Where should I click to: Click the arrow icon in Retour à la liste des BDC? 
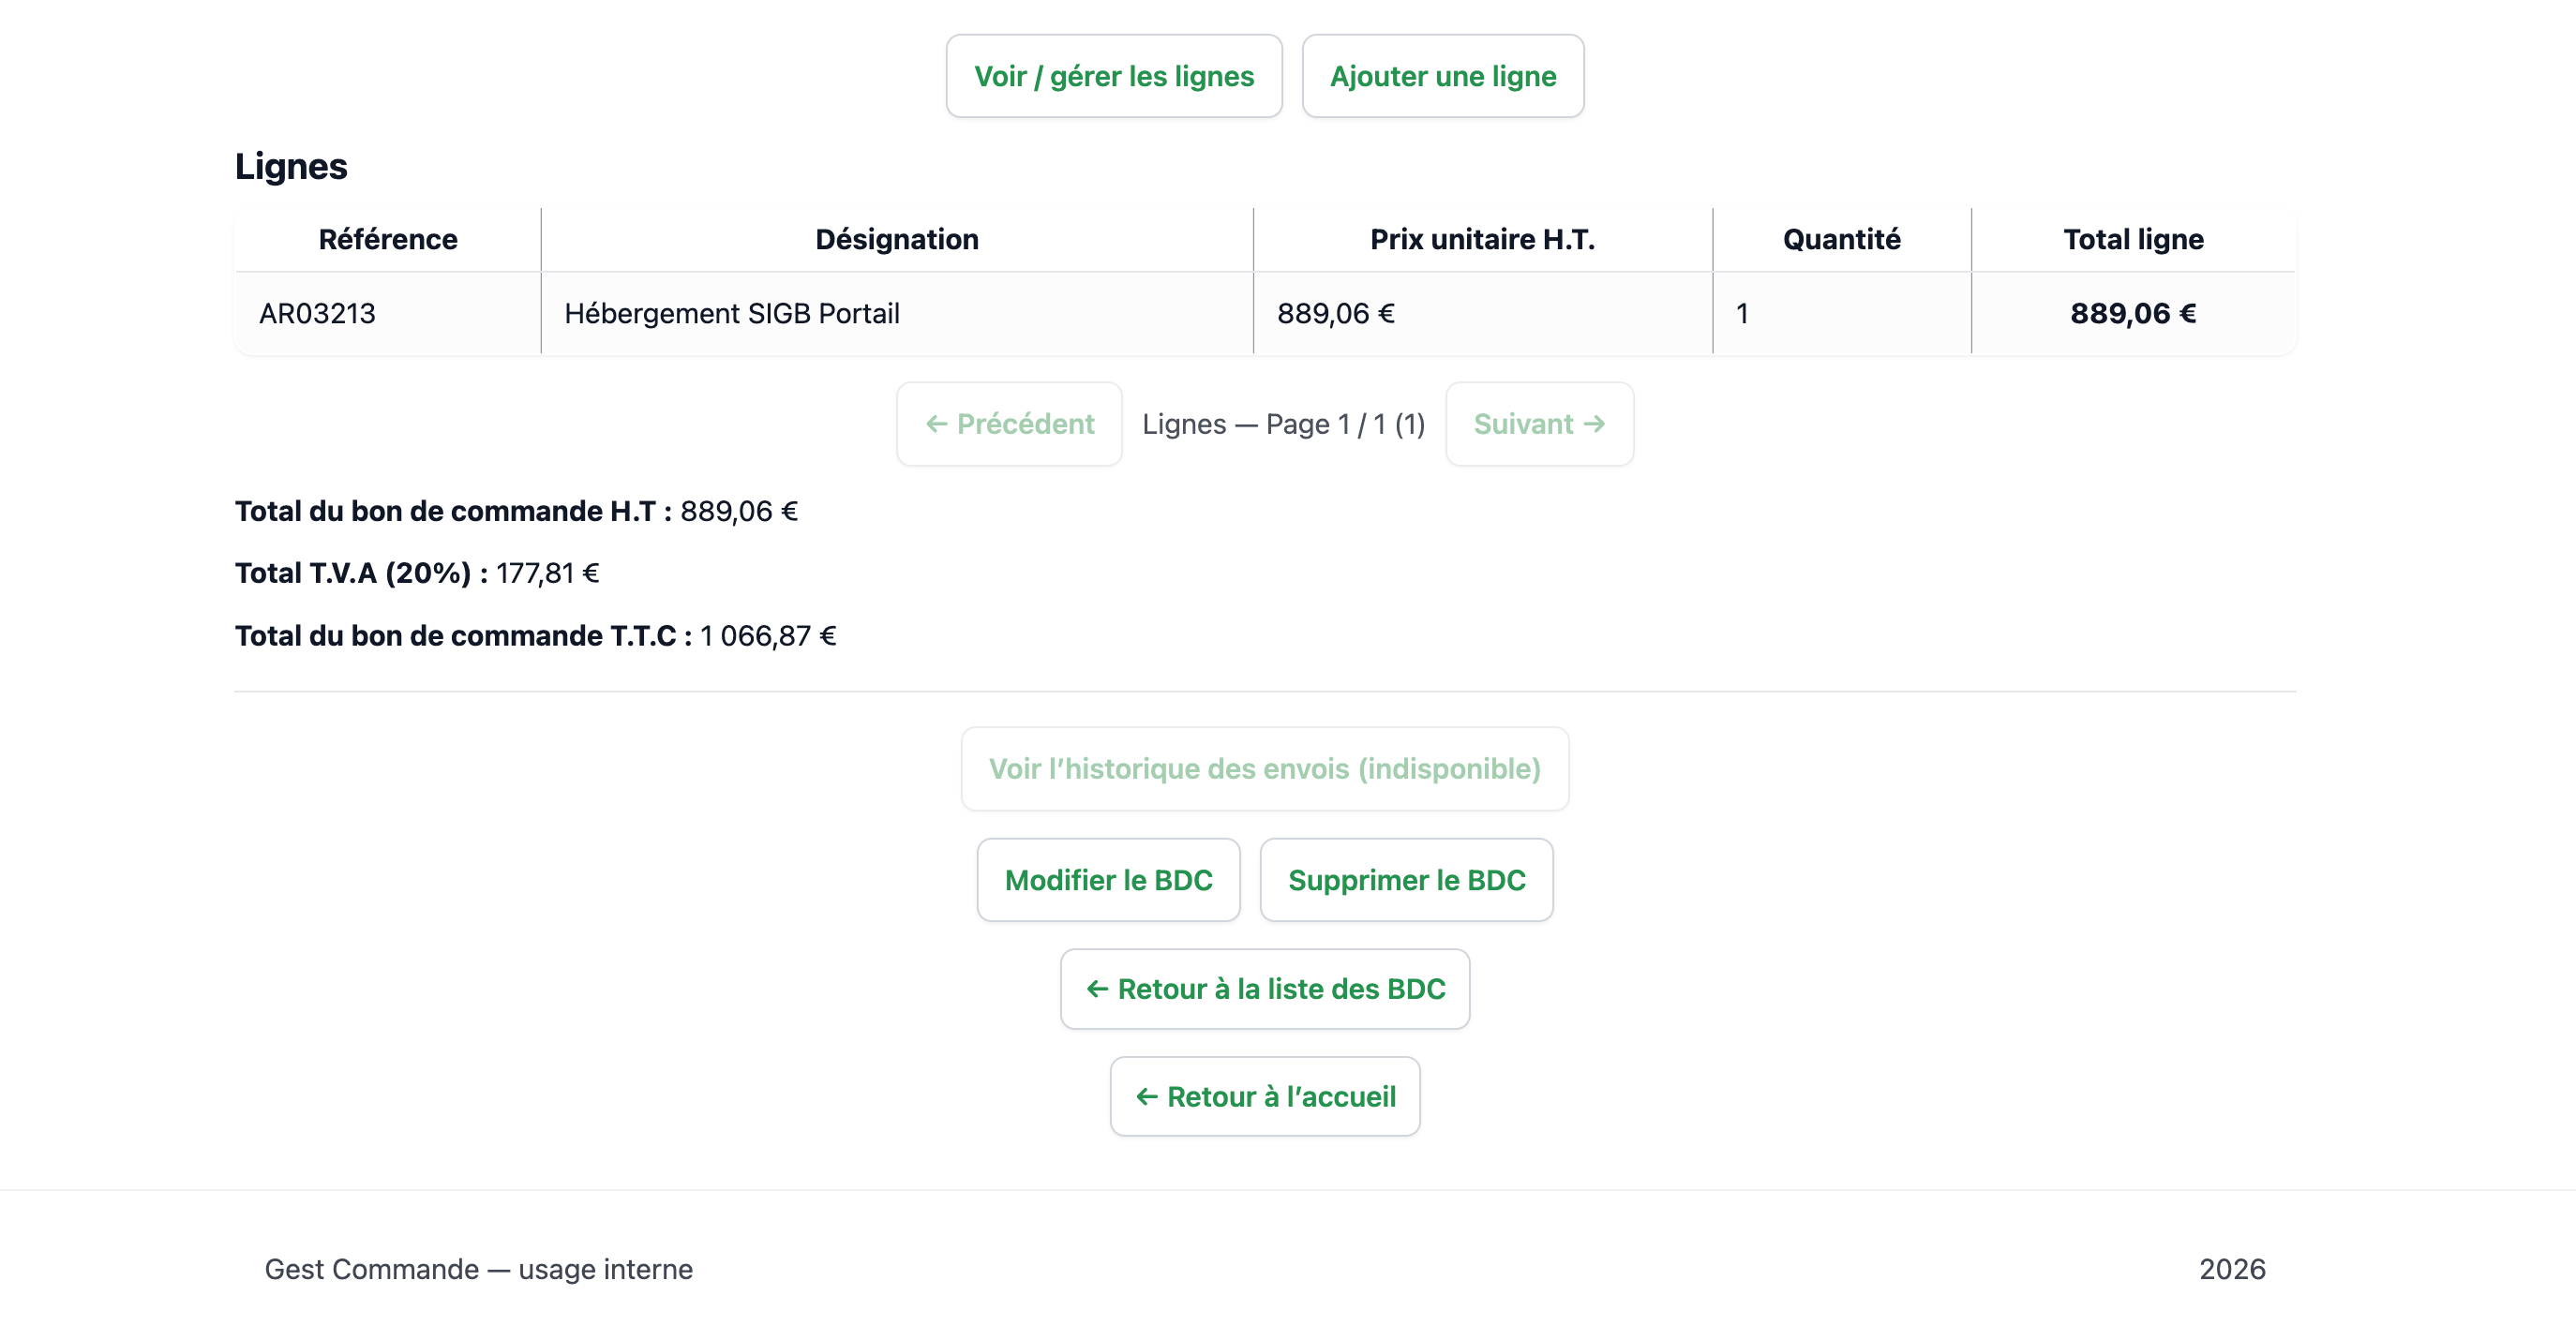pyautogui.click(x=1097, y=989)
